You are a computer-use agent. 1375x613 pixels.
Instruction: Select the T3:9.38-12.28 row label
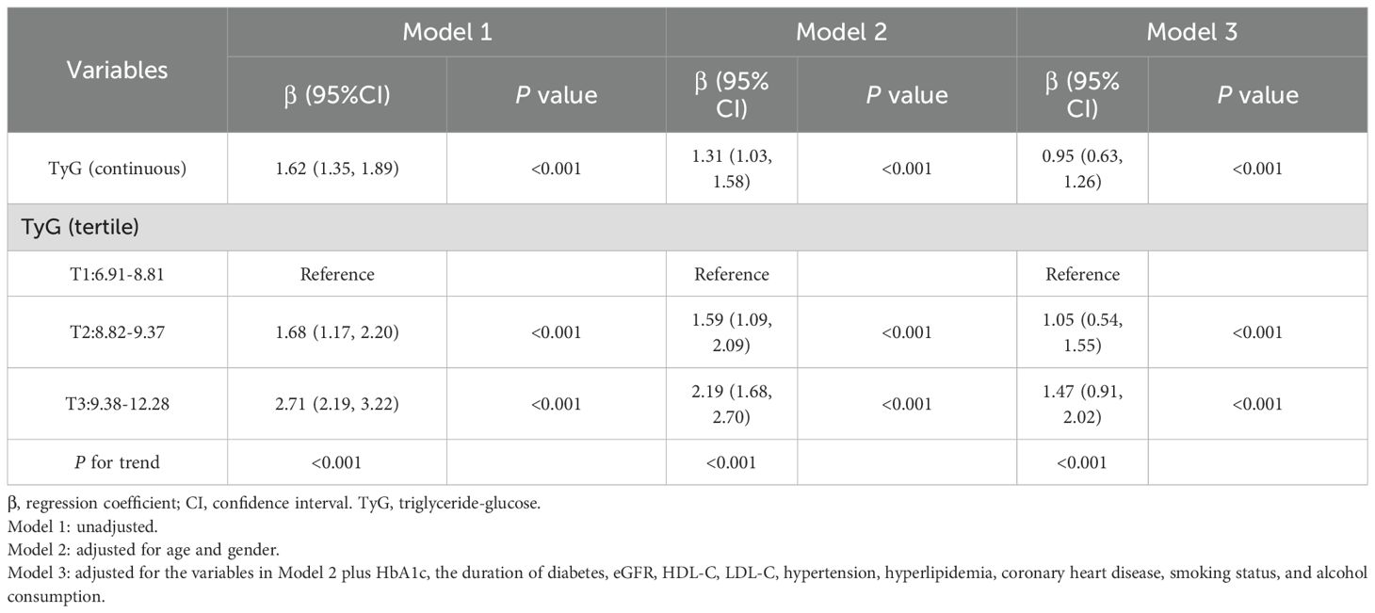(x=117, y=404)
